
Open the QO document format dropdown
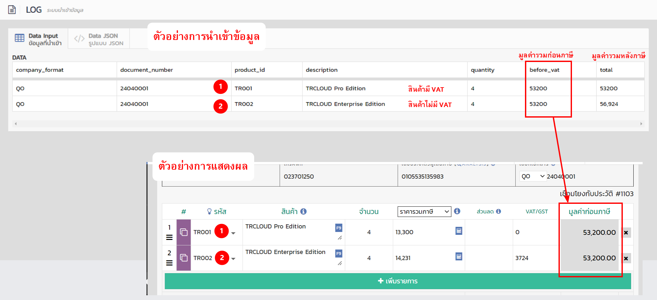coord(533,176)
